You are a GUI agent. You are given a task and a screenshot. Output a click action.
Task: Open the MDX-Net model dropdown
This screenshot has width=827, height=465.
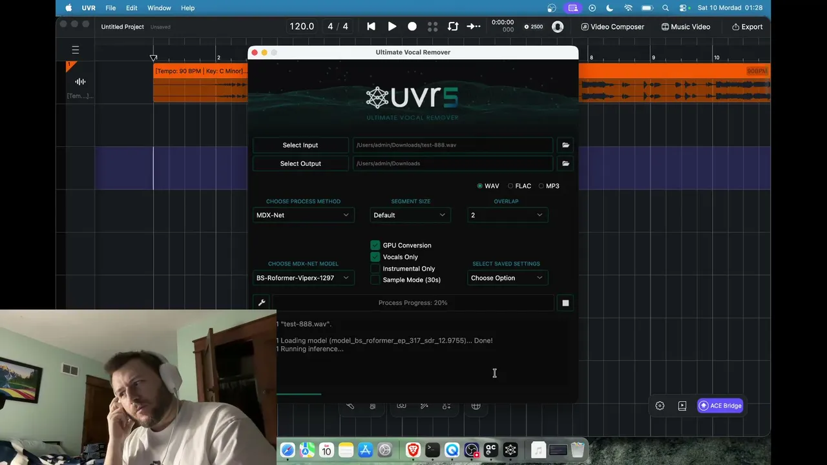303,278
